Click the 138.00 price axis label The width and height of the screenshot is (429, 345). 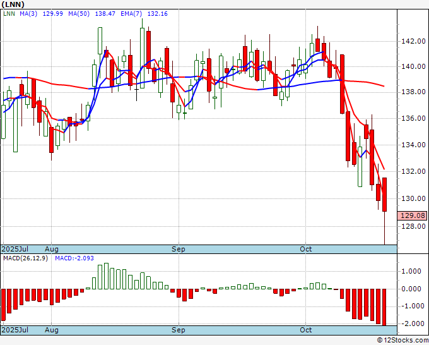pos(413,92)
